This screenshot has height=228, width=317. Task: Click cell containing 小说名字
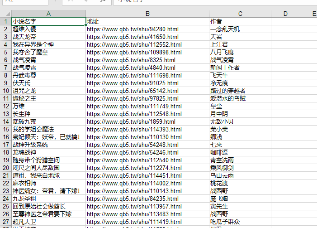[49, 21]
